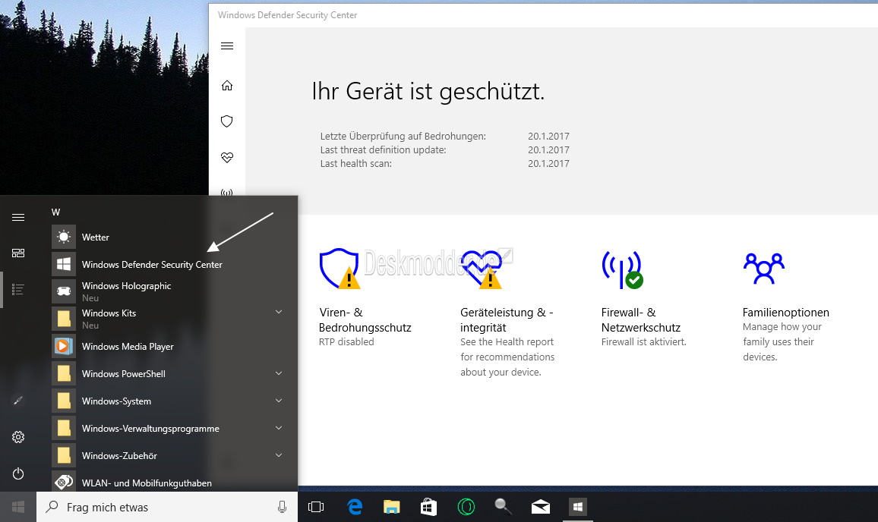Screen dimensions: 878x522
Task: Expand the Start menu hamburger button
Action: pos(18,217)
